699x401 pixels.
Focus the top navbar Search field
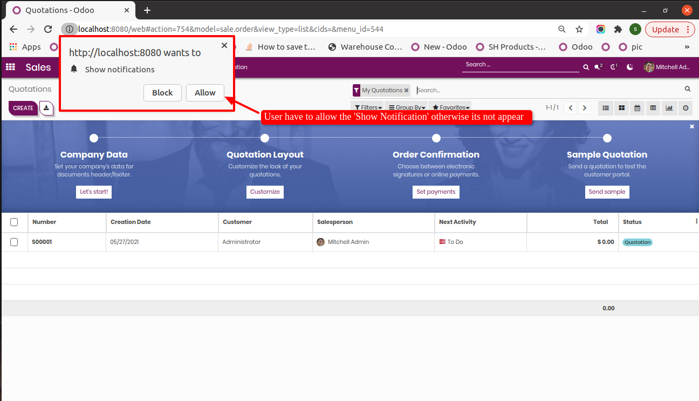point(520,65)
